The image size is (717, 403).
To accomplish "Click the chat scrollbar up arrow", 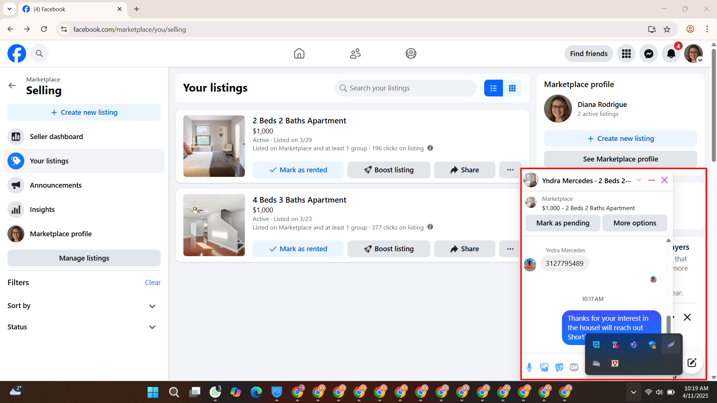I will [x=668, y=240].
